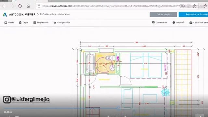Select the bathtub in the floor plan
The image size is (208, 117).
(90, 63)
